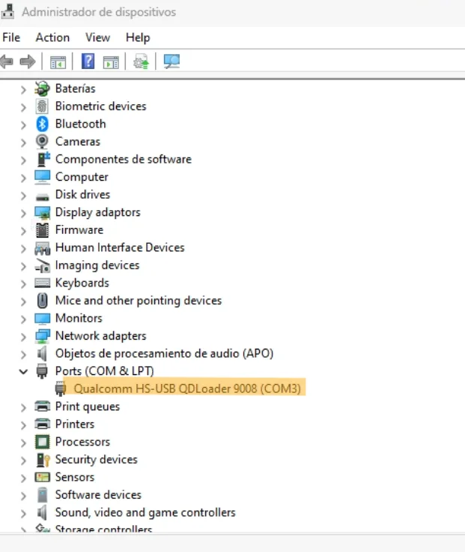
Task: Click the Processors chip icon
Action: click(x=42, y=442)
